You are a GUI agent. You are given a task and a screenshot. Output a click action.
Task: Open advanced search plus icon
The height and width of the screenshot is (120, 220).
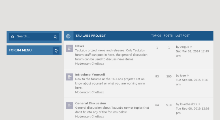point(12,37)
